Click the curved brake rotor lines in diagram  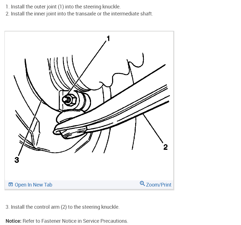65,72
